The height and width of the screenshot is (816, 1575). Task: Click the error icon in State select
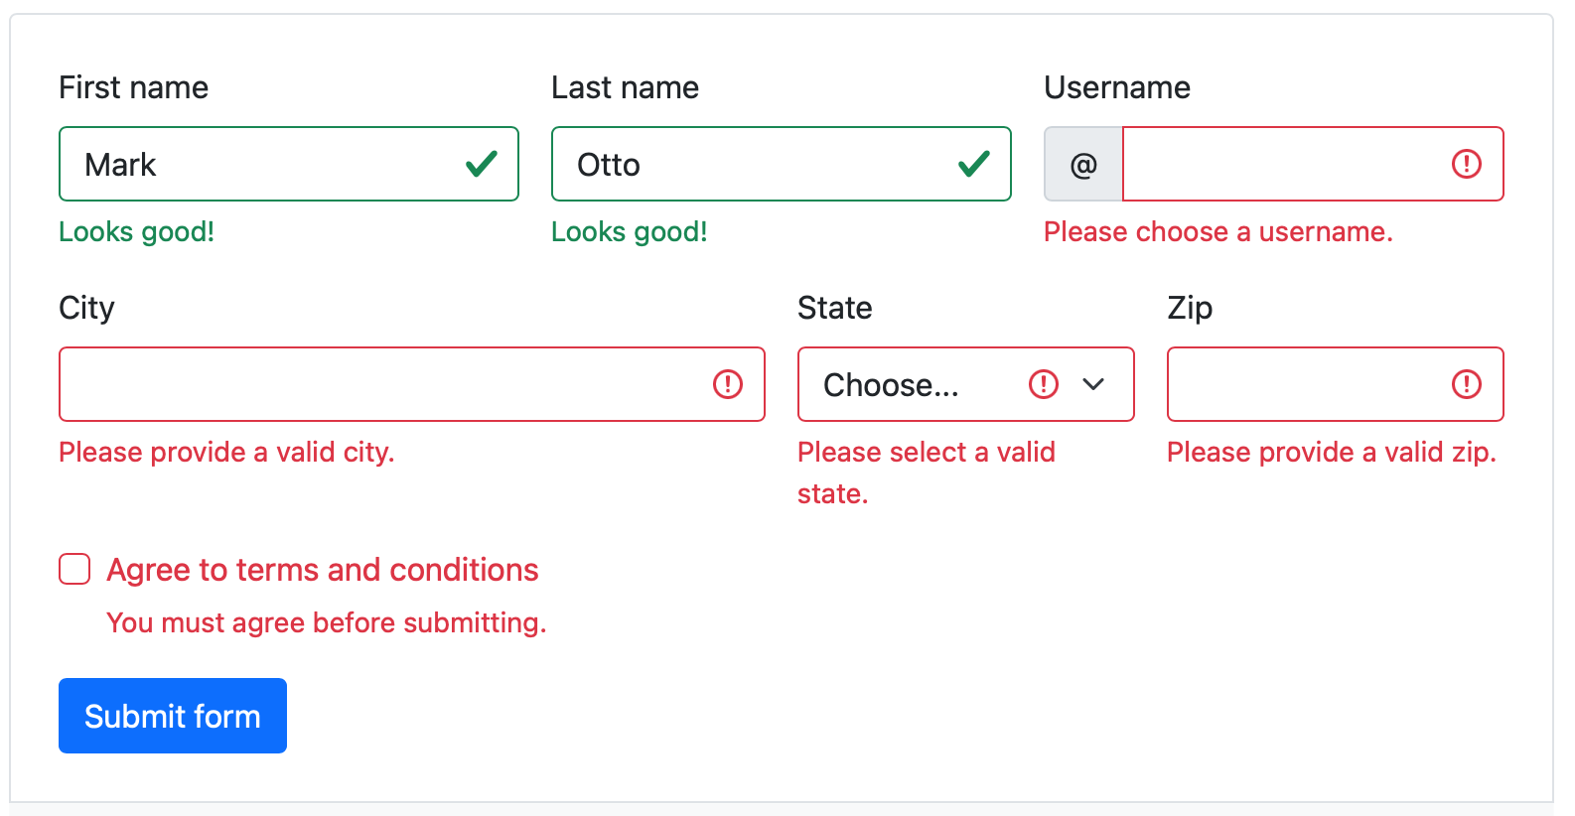coord(1044,384)
